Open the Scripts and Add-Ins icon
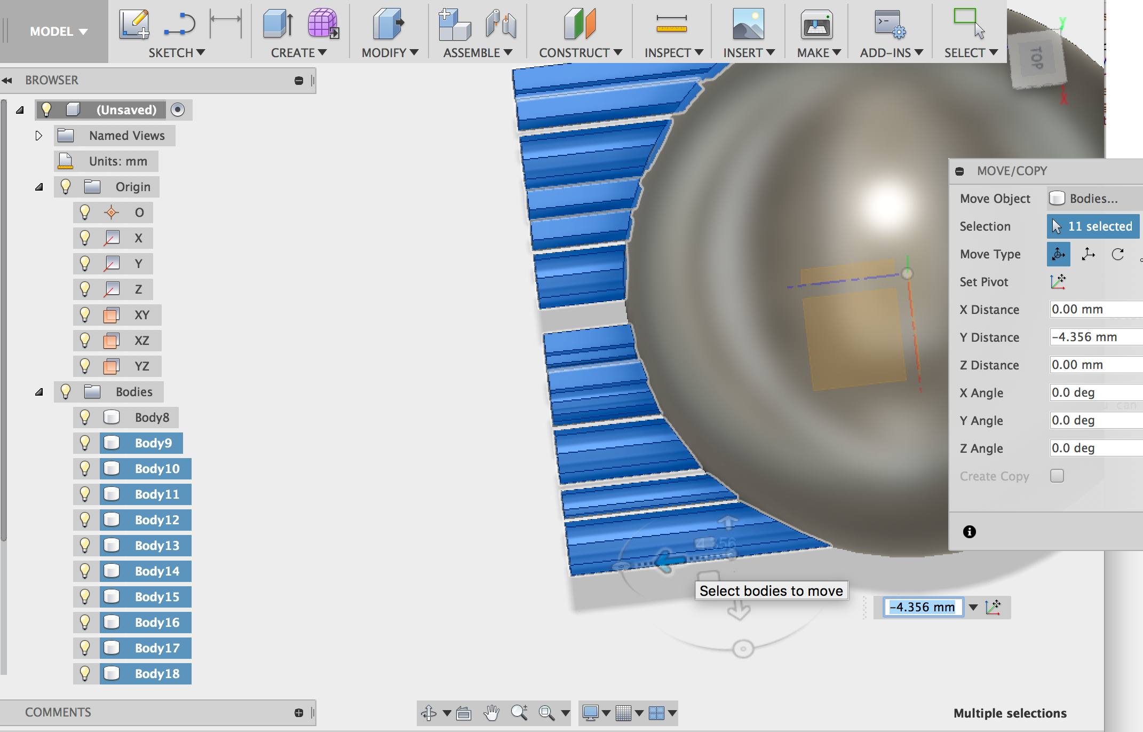The height and width of the screenshot is (732, 1143). [x=890, y=25]
